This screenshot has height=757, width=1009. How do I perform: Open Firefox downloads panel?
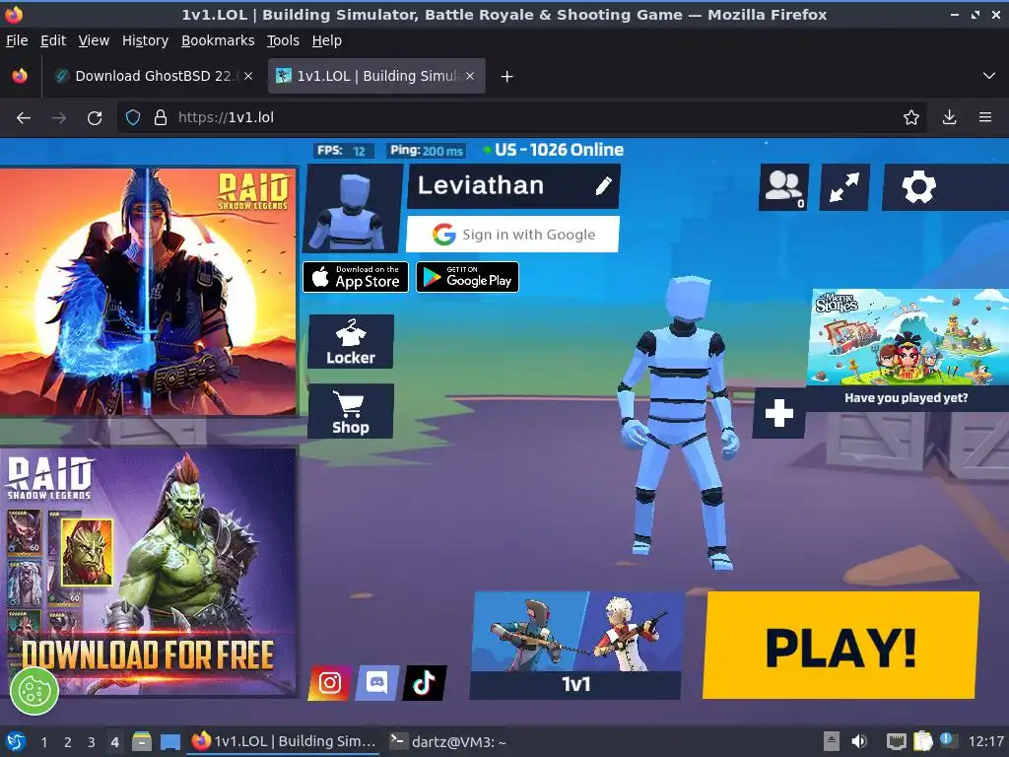coord(949,118)
